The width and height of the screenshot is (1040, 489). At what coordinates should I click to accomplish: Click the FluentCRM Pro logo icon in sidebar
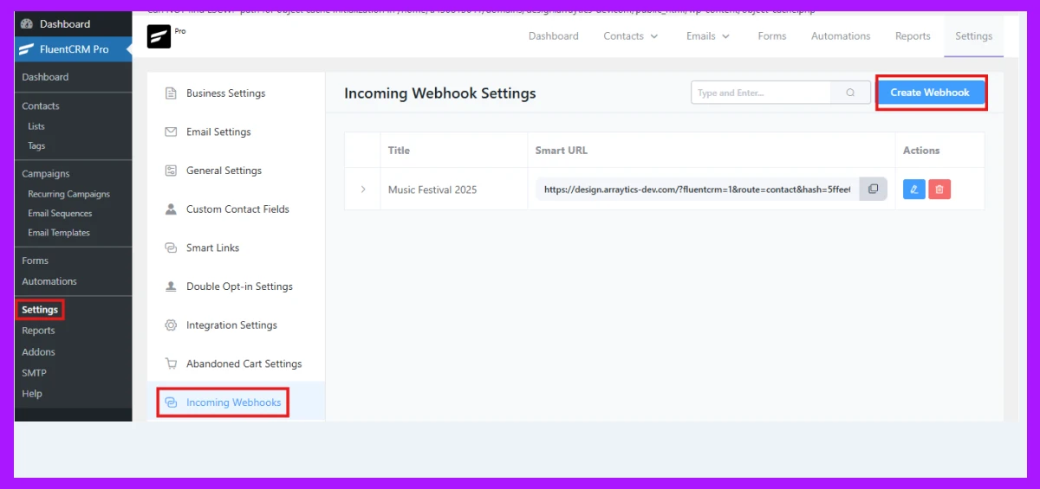(27, 49)
